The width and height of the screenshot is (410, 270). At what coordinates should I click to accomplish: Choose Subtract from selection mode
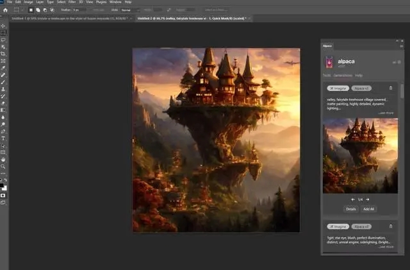point(45,10)
